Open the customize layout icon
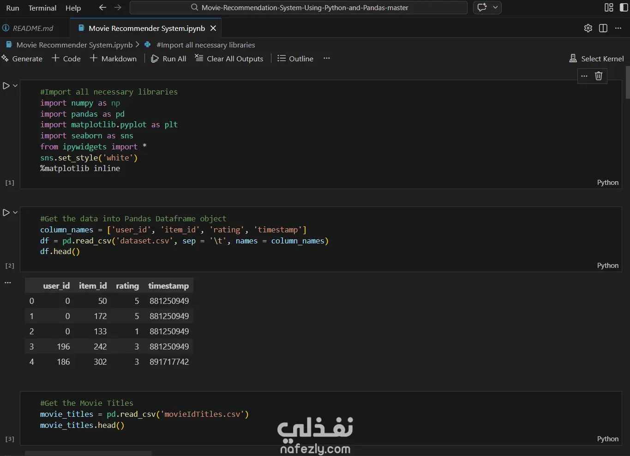 tap(609, 7)
